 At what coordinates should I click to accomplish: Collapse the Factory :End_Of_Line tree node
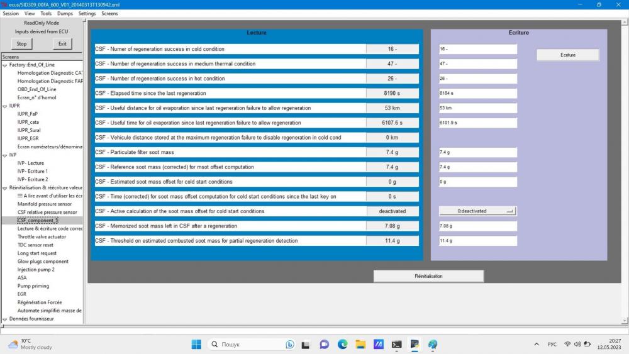point(5,65)
